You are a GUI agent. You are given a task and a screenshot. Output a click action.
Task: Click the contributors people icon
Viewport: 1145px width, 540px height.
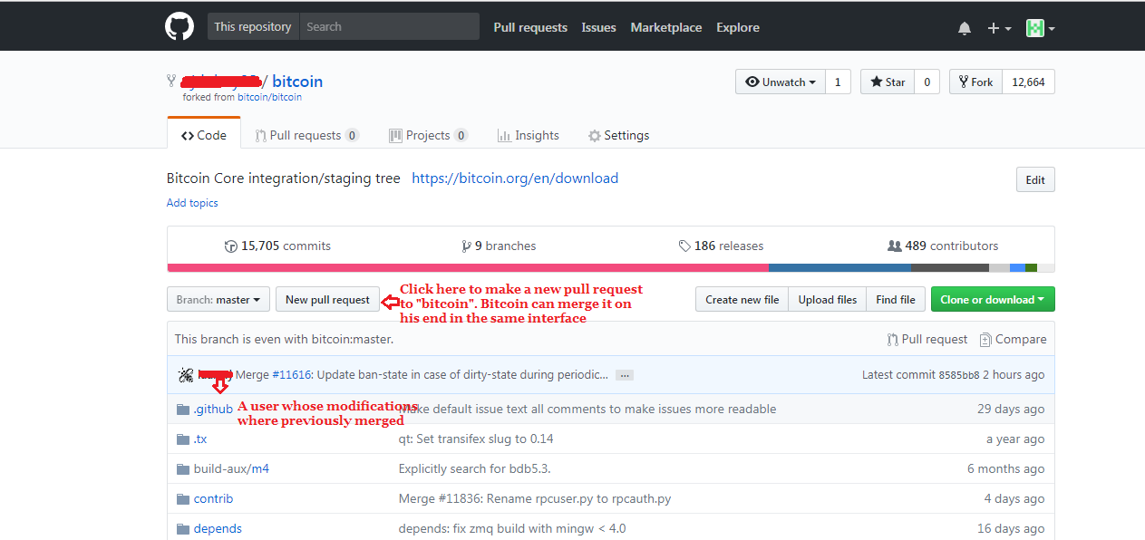point(894,246)
